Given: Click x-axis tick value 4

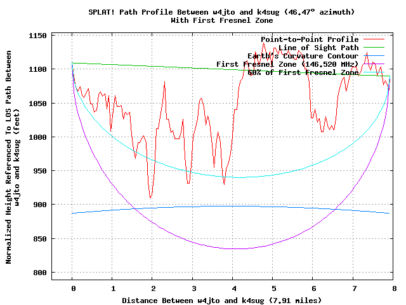Looking at the screenshot, I should pyautogui.click(x=234, y=288).
